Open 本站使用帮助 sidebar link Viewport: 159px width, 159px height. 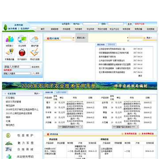pyautogui.click(x=25, y=156)
